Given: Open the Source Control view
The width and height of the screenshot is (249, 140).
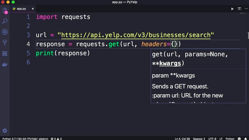Looking at the screenshot, I should [x=5, y=43].
